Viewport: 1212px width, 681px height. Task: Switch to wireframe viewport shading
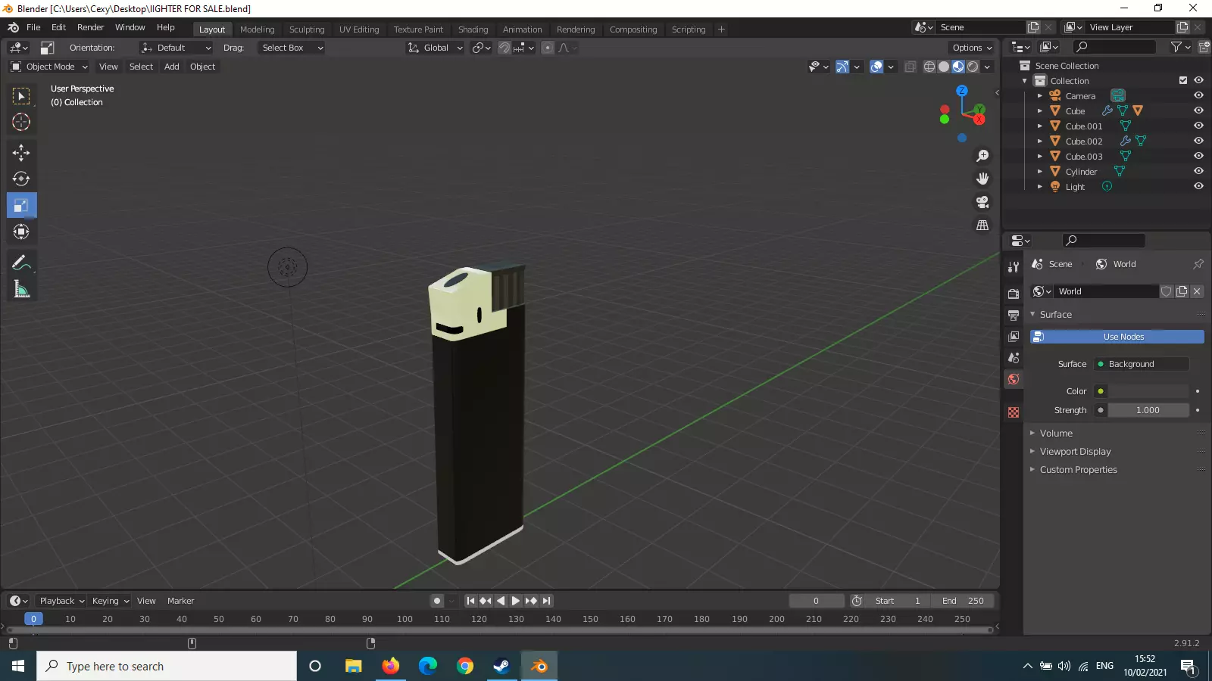point(929,67)
